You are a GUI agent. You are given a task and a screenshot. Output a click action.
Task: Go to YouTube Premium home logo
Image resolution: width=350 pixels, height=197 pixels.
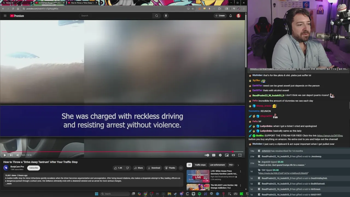17,16
